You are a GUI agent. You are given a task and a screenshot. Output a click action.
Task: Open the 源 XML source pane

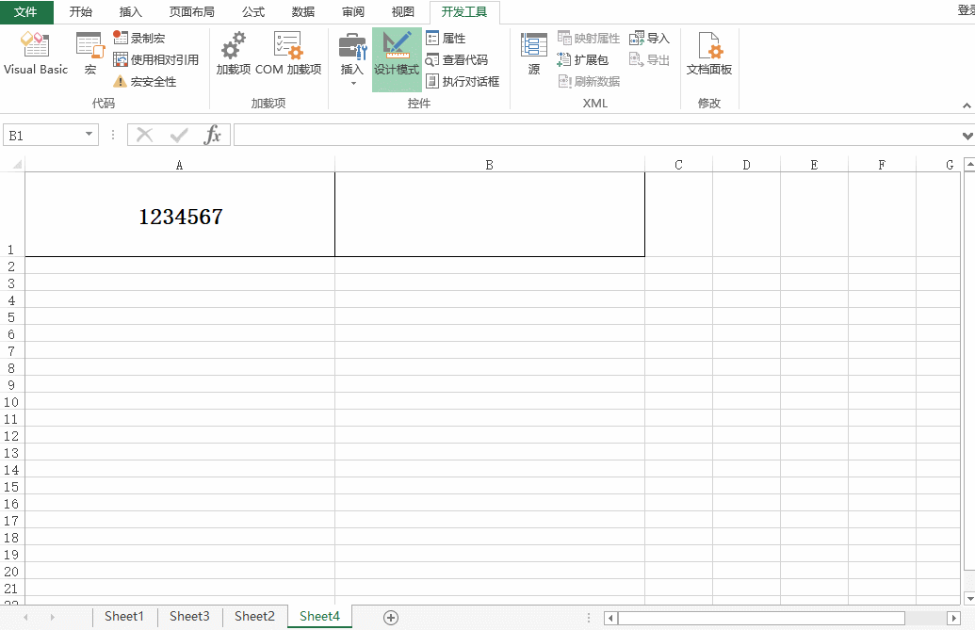coord(533,54)
